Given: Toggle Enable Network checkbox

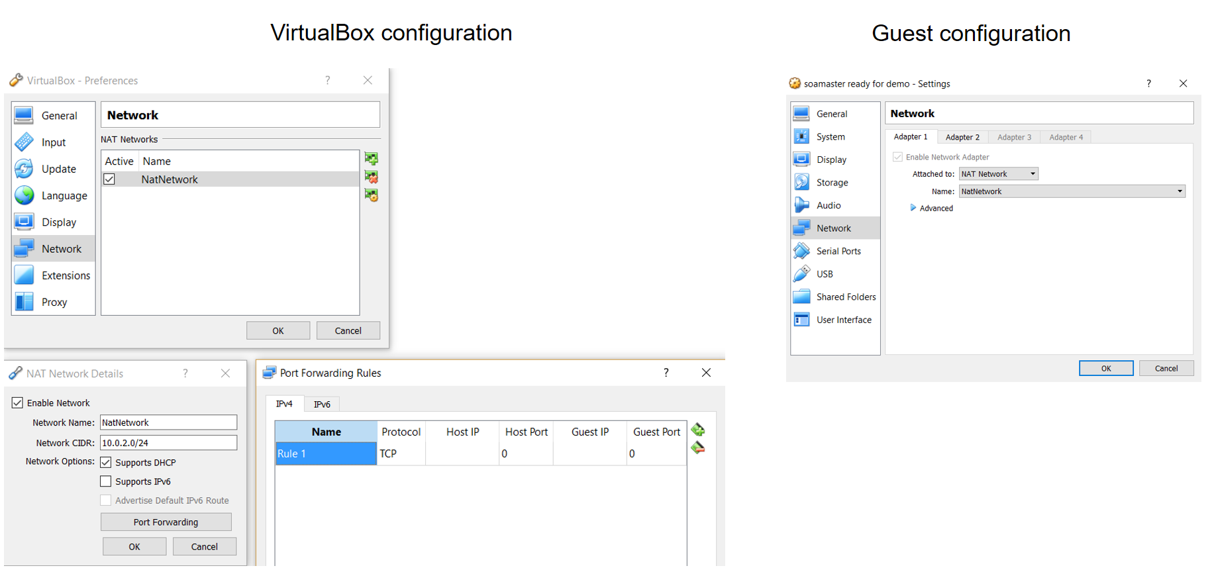Looking at the screenshot, I should click(x=17, y=403).
